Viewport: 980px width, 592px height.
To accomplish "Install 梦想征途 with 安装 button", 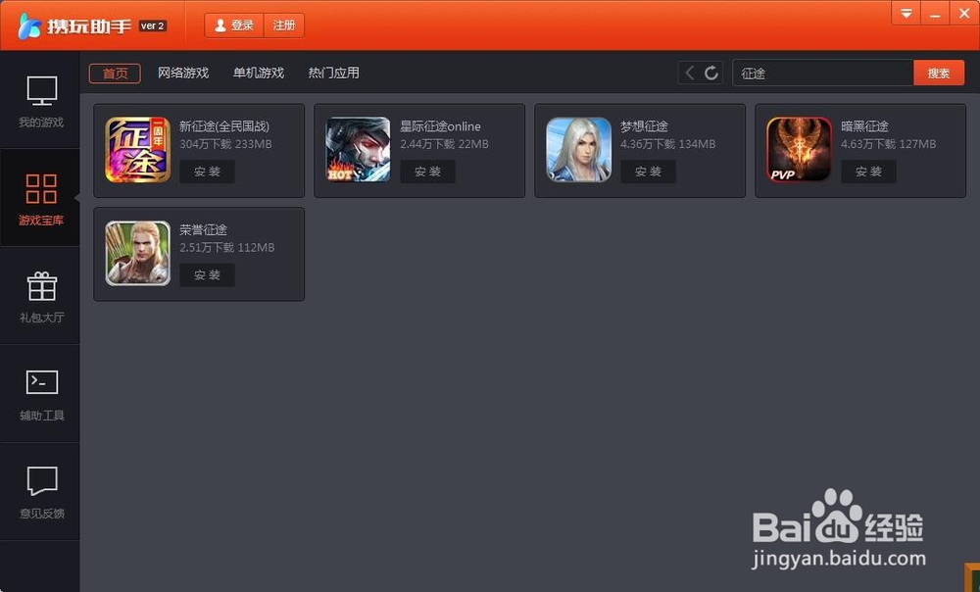I will pyautogui.click(x=648, y=172).
